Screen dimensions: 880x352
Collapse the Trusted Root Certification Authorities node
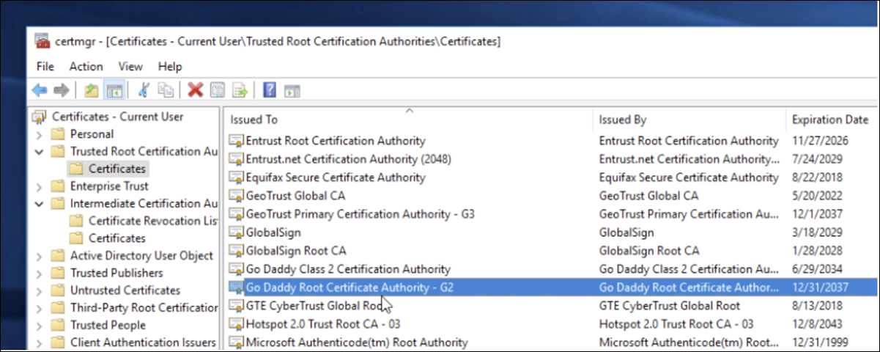[x=39, y=152]
